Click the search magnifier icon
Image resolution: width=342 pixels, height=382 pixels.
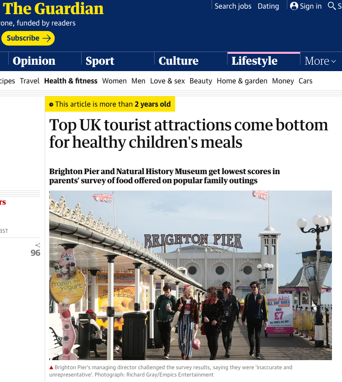(x=332, y=5)
